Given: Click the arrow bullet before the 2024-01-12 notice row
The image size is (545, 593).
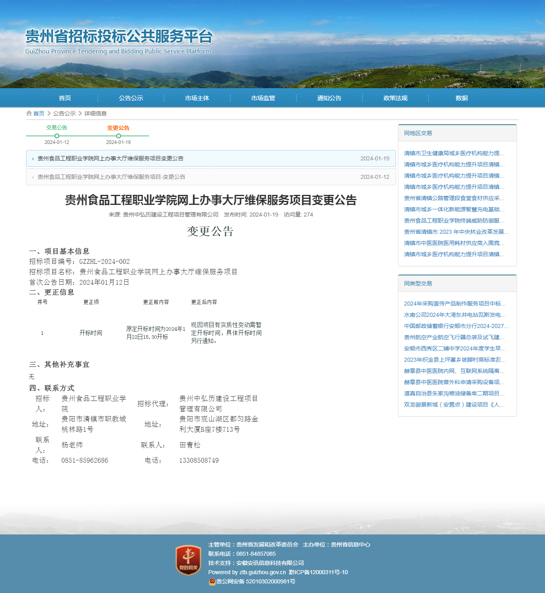Looking at the screenshot, I should coord(33,177).
